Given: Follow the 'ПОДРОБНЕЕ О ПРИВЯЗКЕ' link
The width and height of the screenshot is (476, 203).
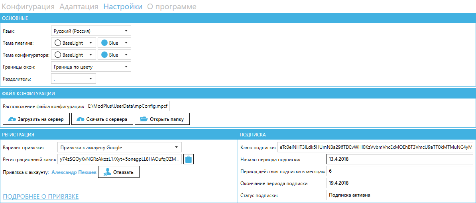Looking at the screenshot, I should pyautogui.click(x=41, y=196).
